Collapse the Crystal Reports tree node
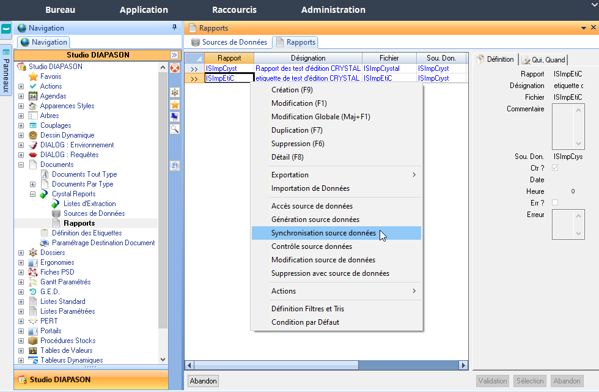Image resolution: width=599 pixels, height=392 pixels. (x=33, y=194)
